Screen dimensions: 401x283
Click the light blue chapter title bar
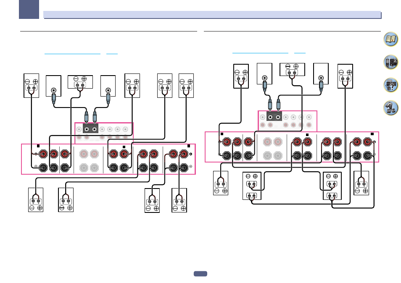[212, 15]
